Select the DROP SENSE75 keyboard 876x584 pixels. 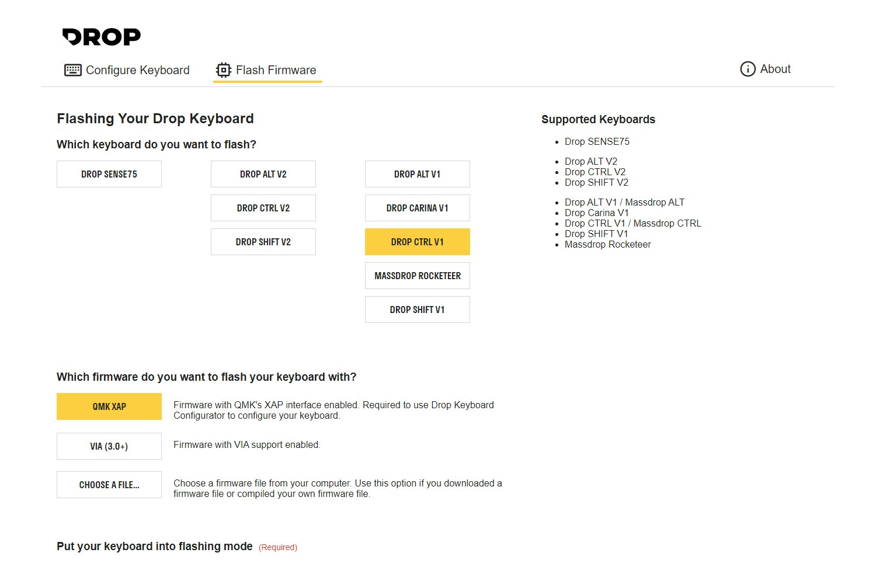point(109,173)
